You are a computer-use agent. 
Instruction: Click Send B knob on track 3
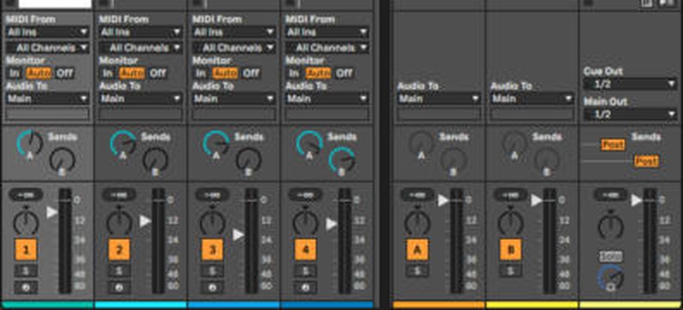pyautogui.click(x=249, y=159)
